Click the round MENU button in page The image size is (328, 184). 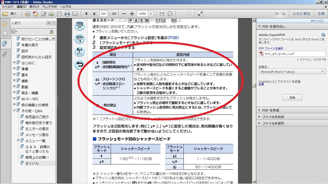[80, 38]
